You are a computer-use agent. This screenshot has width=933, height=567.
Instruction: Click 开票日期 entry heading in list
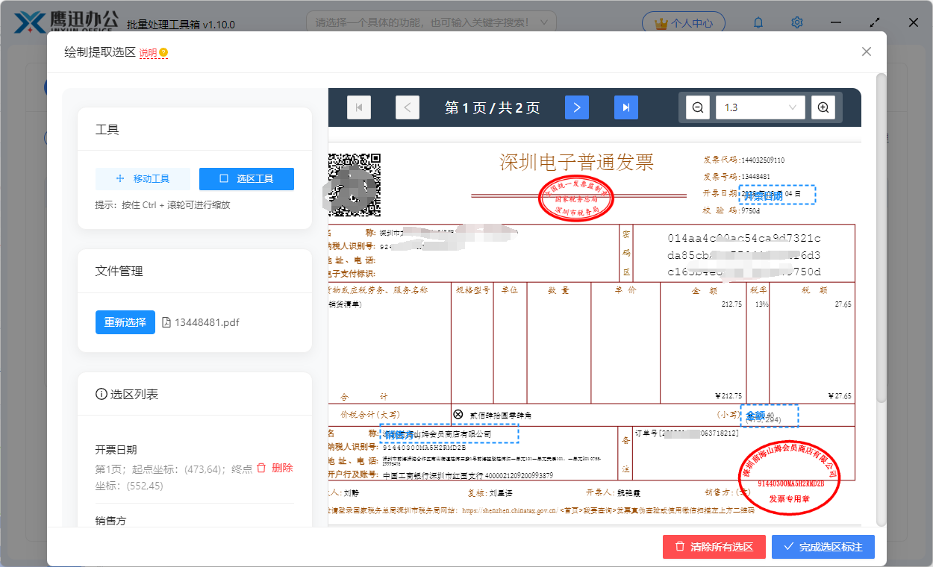click(116, 450)
